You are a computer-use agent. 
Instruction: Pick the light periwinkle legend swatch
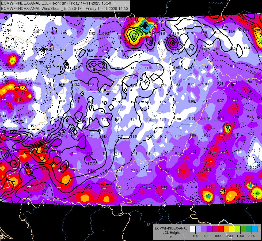[x=198, y=229]
